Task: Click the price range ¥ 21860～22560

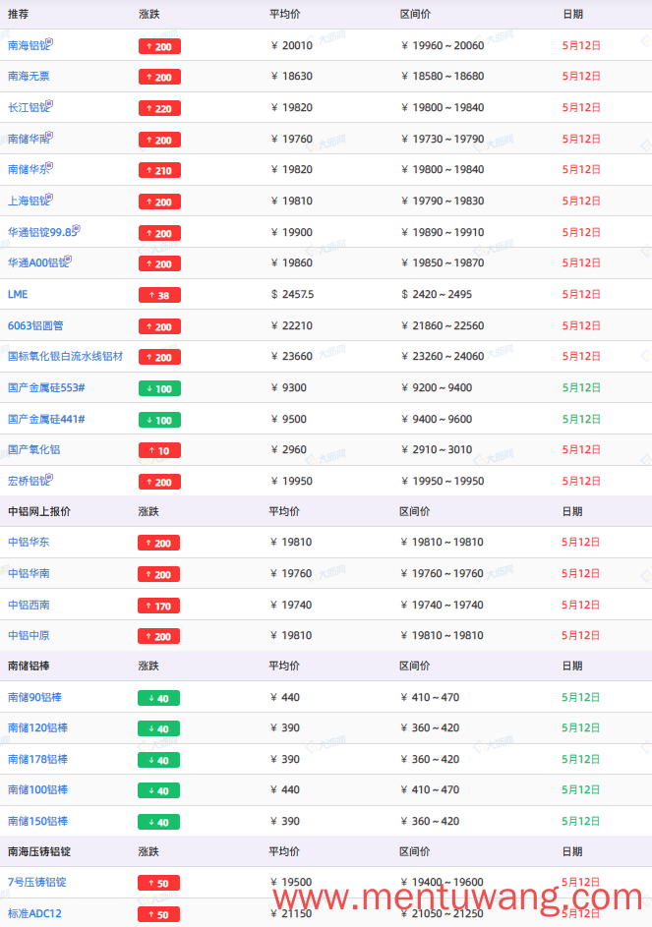Action: (443, 325)
